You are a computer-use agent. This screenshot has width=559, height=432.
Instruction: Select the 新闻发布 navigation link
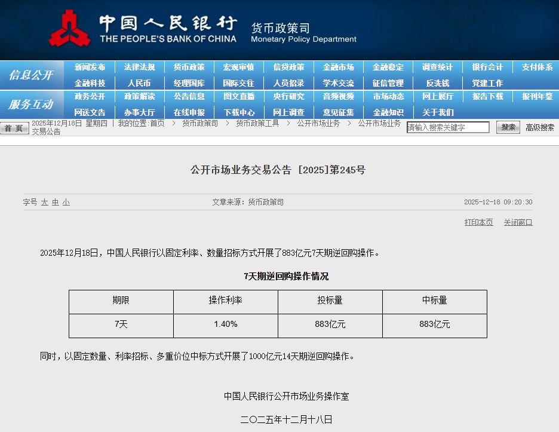pos(90,68)
